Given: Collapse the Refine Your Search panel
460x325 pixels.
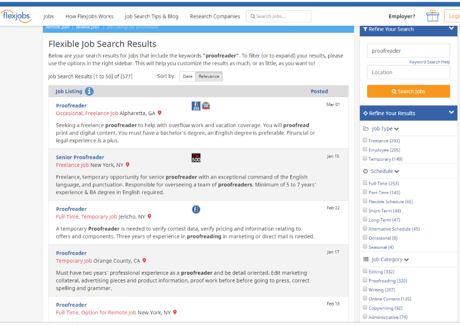Looking at the screenshot, I should 451,29.
